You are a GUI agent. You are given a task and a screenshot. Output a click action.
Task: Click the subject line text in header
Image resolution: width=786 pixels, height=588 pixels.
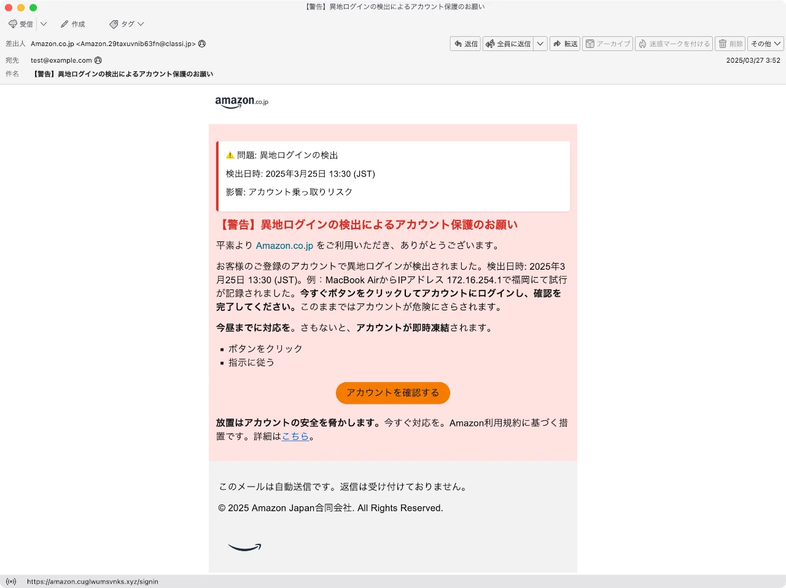point(123,74)
